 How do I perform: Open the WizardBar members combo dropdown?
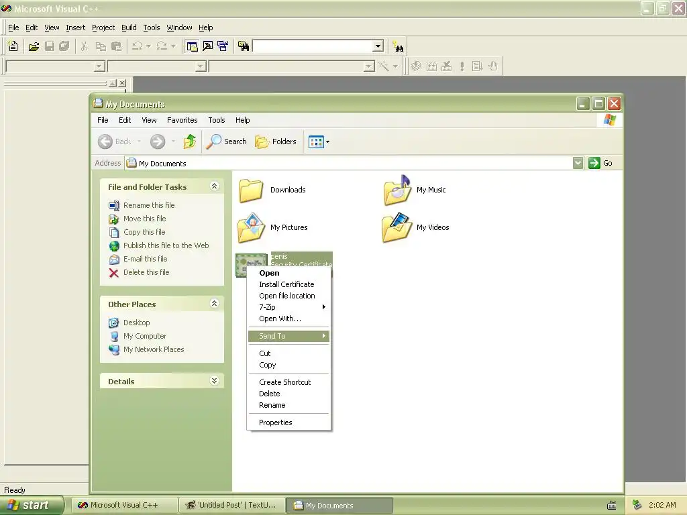[x=369, y=66]
